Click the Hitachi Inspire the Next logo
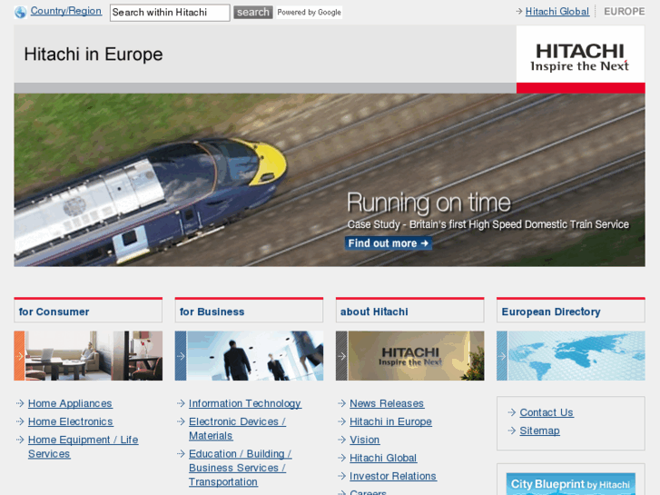Viewport: 660px width, 495px height. tap(580, 59)
